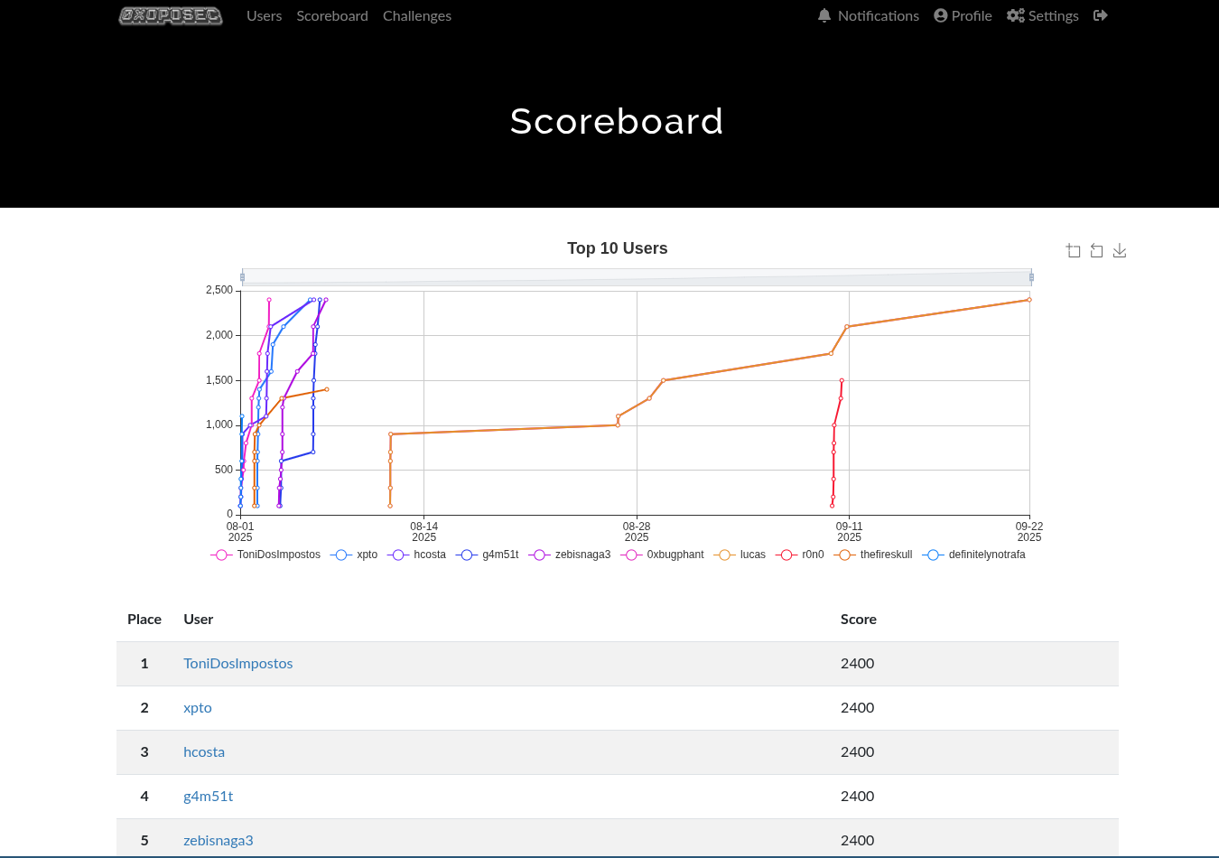Click the 0xOPOSEC logo
The image size is (1219, 858).
171,16
